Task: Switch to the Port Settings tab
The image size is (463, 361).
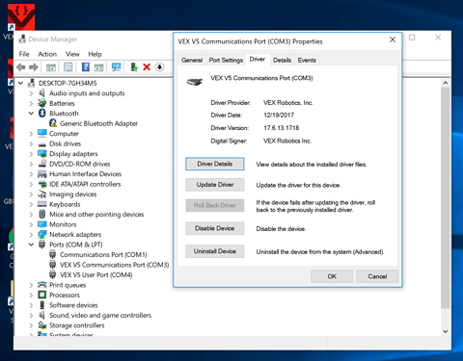Action: (226, 60)
